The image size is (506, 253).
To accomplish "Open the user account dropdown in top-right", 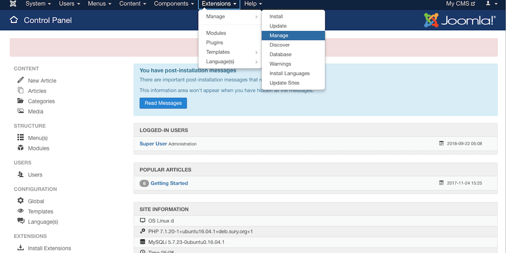I will [491, 4].
